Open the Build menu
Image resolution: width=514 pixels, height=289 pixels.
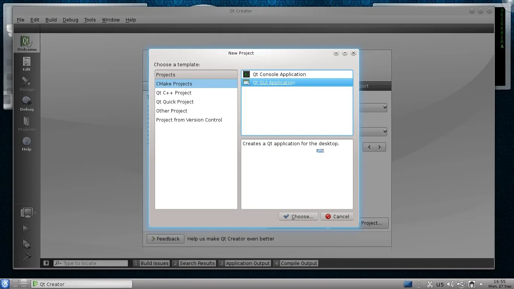click(51, 20)
